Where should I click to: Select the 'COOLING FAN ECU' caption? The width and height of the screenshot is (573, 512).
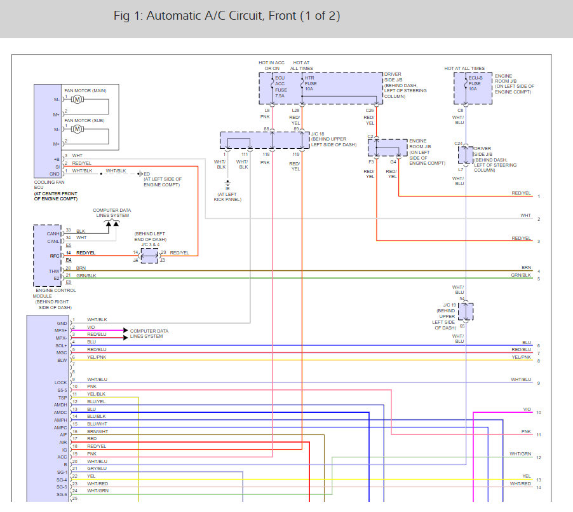(49, 184)
